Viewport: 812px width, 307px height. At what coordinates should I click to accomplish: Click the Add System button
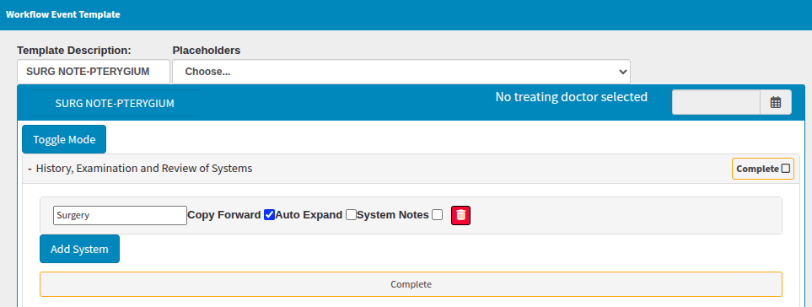pyautogui.click(x=79, y=249)
